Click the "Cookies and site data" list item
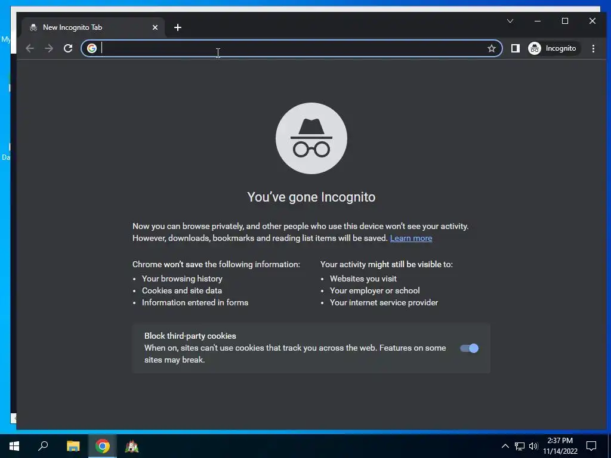This screenshot has height=458, width=611. pyautogui.click(x=181, y=290)
